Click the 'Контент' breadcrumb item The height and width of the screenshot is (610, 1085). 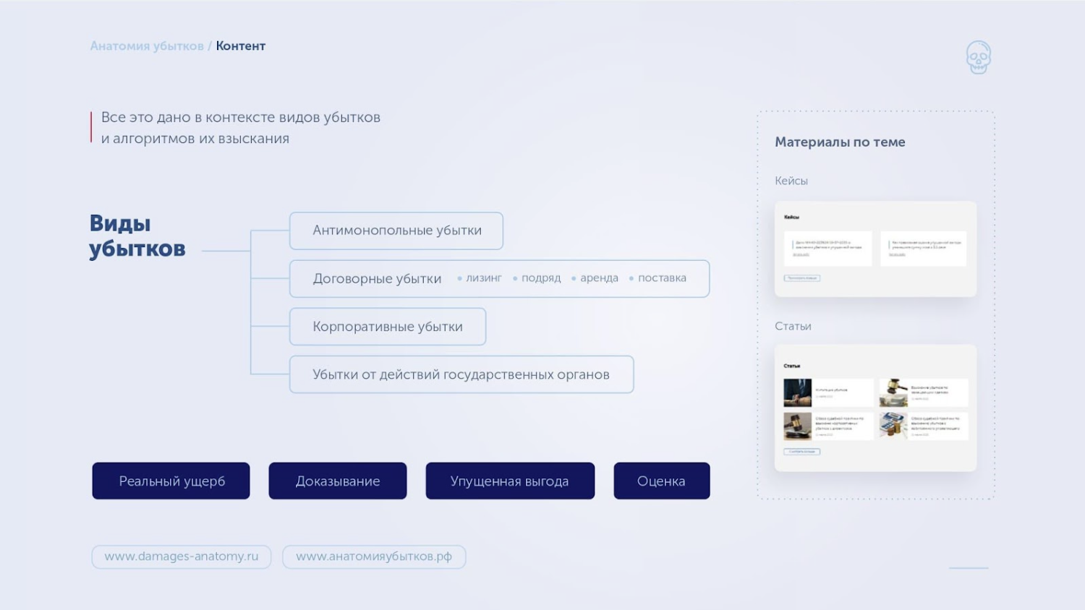click(x=241, y=46)
